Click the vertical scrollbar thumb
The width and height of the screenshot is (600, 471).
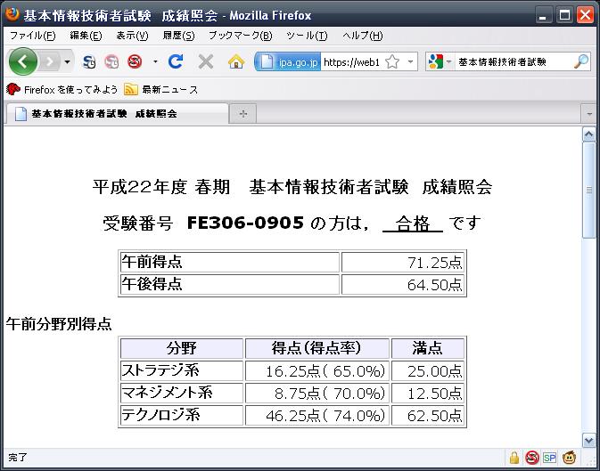tap(588, 190)
